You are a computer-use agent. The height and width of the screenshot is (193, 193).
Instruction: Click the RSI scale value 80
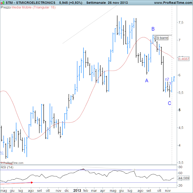pyautogui.click(x=180, y=167)
